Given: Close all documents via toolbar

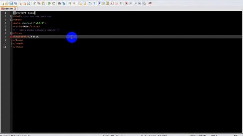Looking at the screenshot, I should (x=24, y=3).
